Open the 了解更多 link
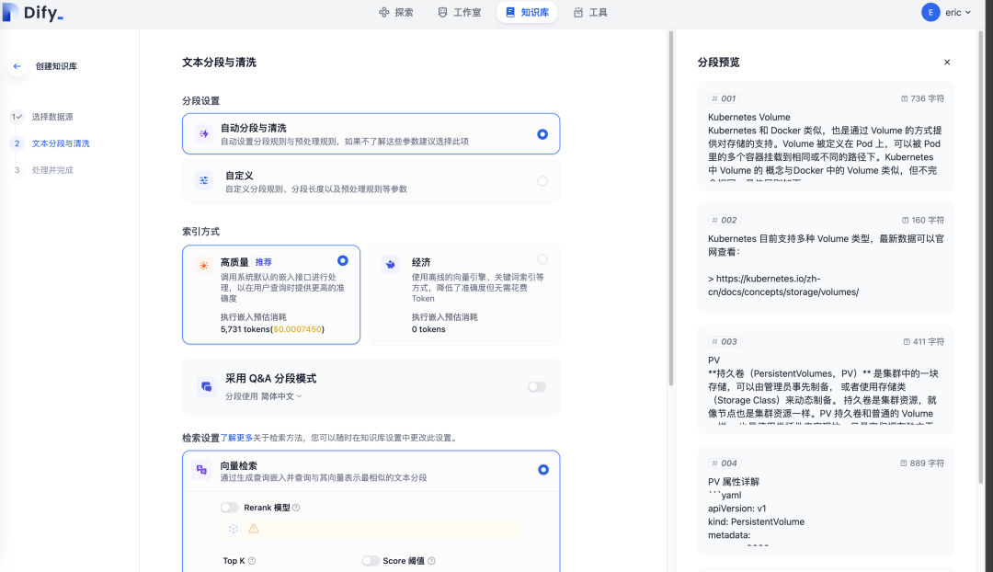Viewport: 993px width, 572px height. (x=236, y=438)
